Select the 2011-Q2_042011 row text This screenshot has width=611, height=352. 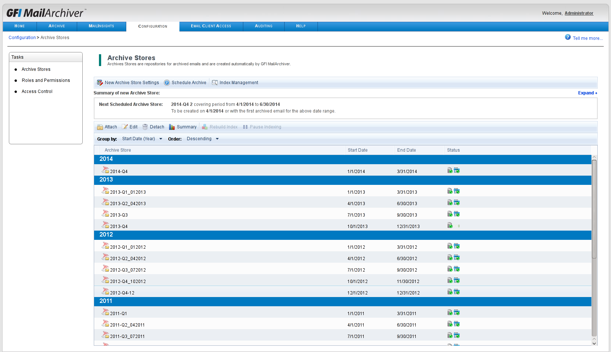(127, 325)
